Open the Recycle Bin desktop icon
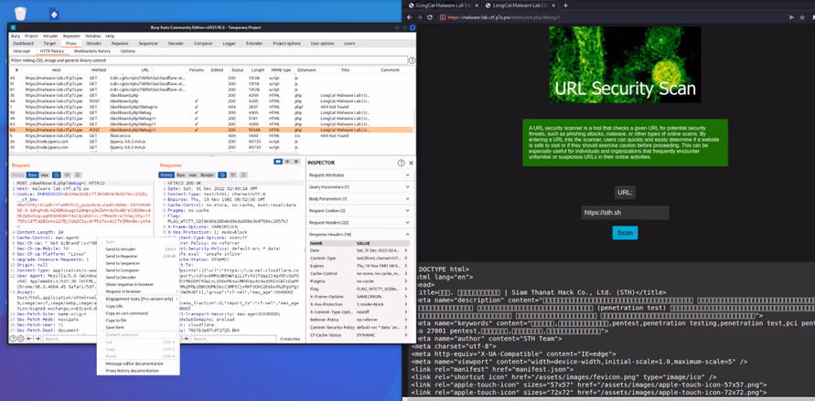Screen dimensions: 815x401 click(20, 14)
